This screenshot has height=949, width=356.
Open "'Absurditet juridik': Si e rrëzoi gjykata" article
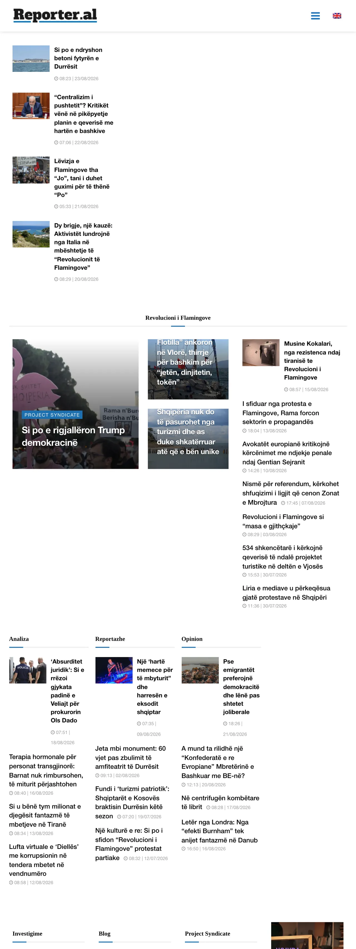[x=67, y=691]
